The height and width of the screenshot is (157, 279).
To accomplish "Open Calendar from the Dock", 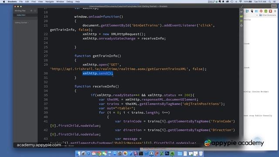I will 94,153.
